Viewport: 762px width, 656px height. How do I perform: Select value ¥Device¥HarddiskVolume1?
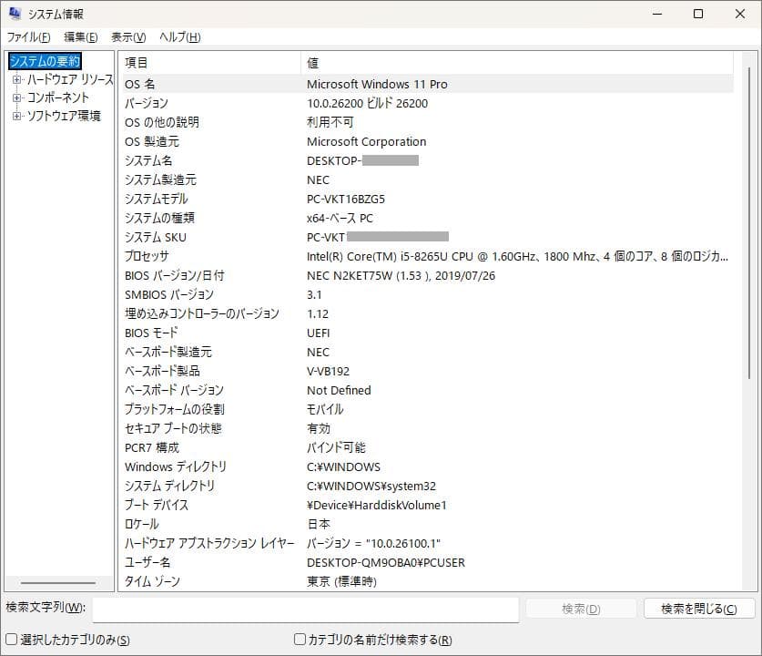[x=377, y=506]
